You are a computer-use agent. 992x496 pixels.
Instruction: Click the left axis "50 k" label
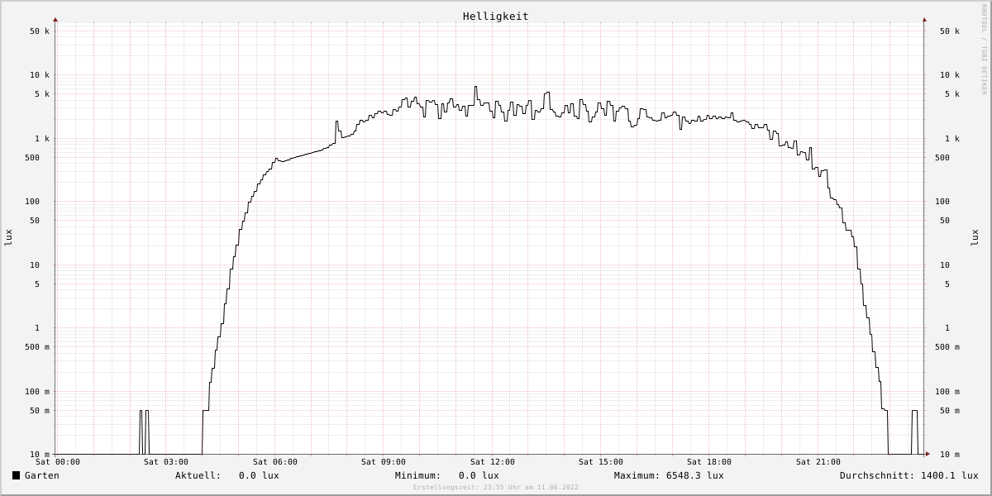tap(40, 31)
